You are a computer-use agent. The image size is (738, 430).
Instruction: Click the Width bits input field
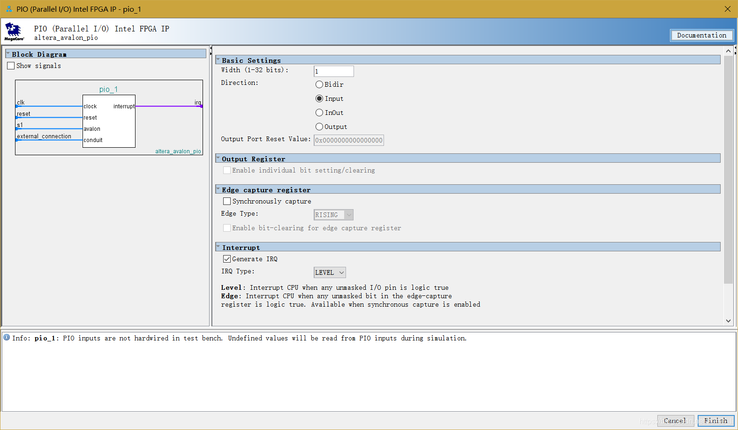tap(333, 71)
